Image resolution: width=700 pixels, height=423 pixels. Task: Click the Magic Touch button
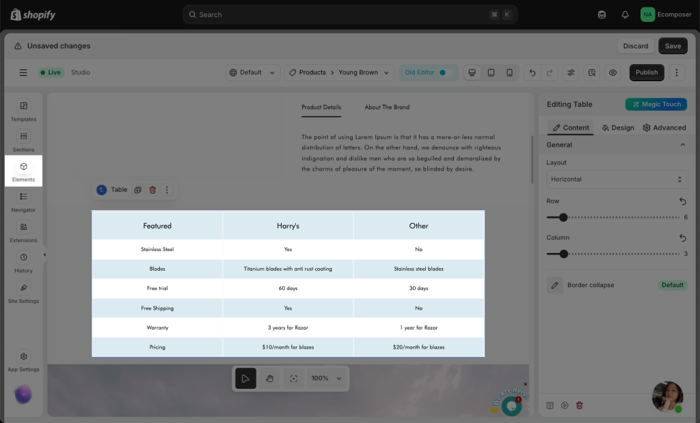(x=656, y=104)
